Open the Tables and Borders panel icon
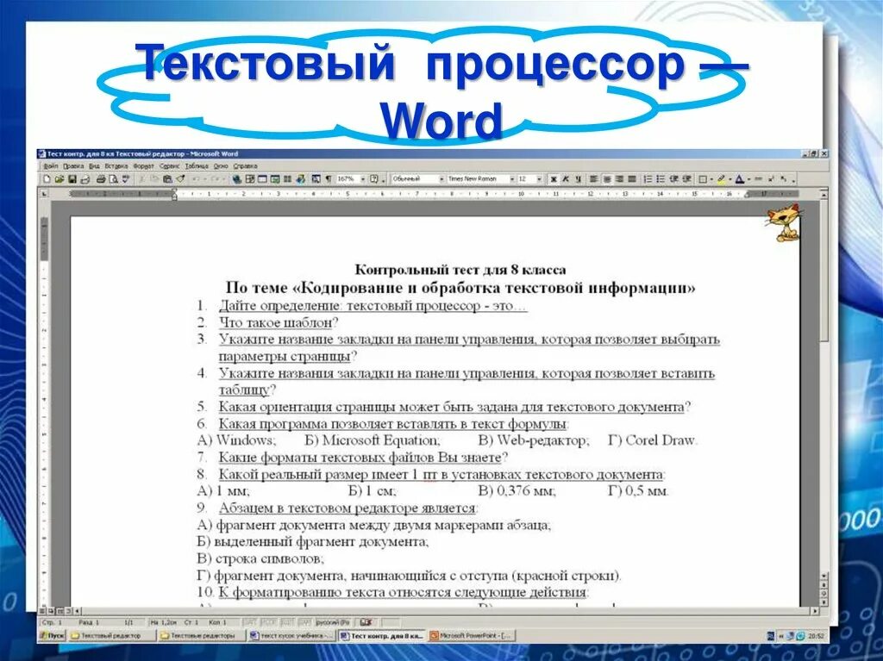This screenshot has height=661, width=883. [250, 179]
